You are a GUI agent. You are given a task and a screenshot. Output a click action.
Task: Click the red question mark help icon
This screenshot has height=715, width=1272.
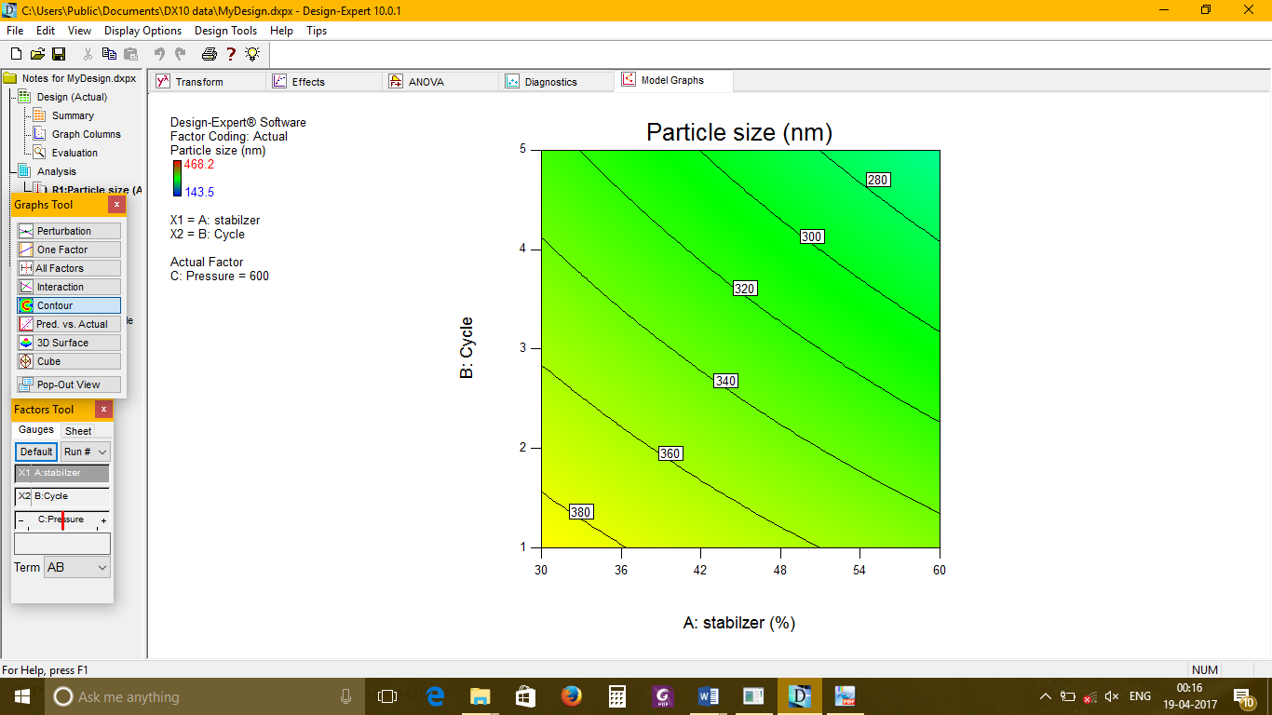coord(231,54)
